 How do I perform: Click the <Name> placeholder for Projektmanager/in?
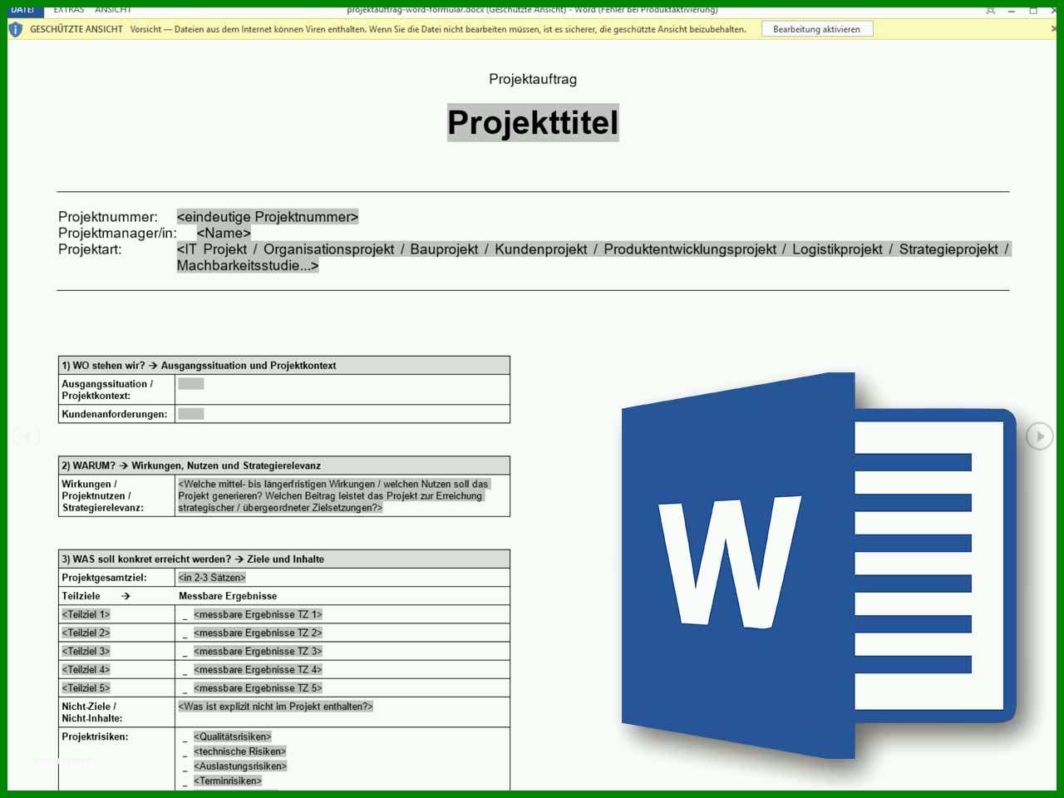[224, 233]
